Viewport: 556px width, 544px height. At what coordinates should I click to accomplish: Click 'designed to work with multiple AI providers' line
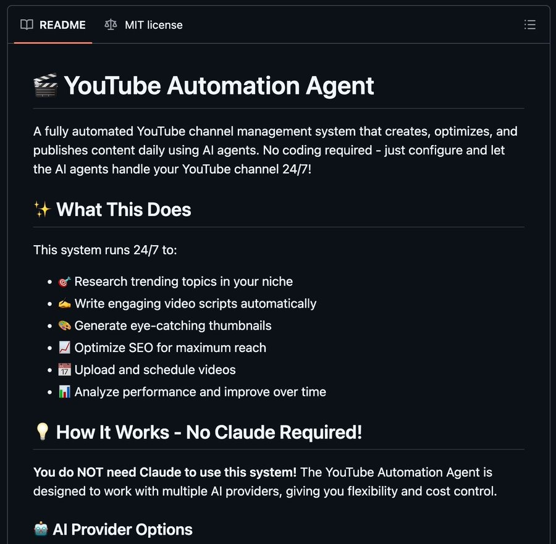point(265,491)
